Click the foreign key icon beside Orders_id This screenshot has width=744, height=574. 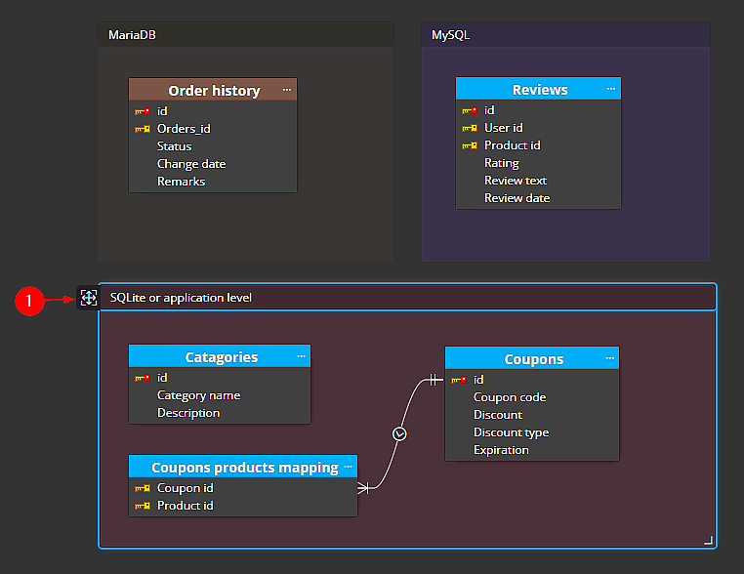143,129
